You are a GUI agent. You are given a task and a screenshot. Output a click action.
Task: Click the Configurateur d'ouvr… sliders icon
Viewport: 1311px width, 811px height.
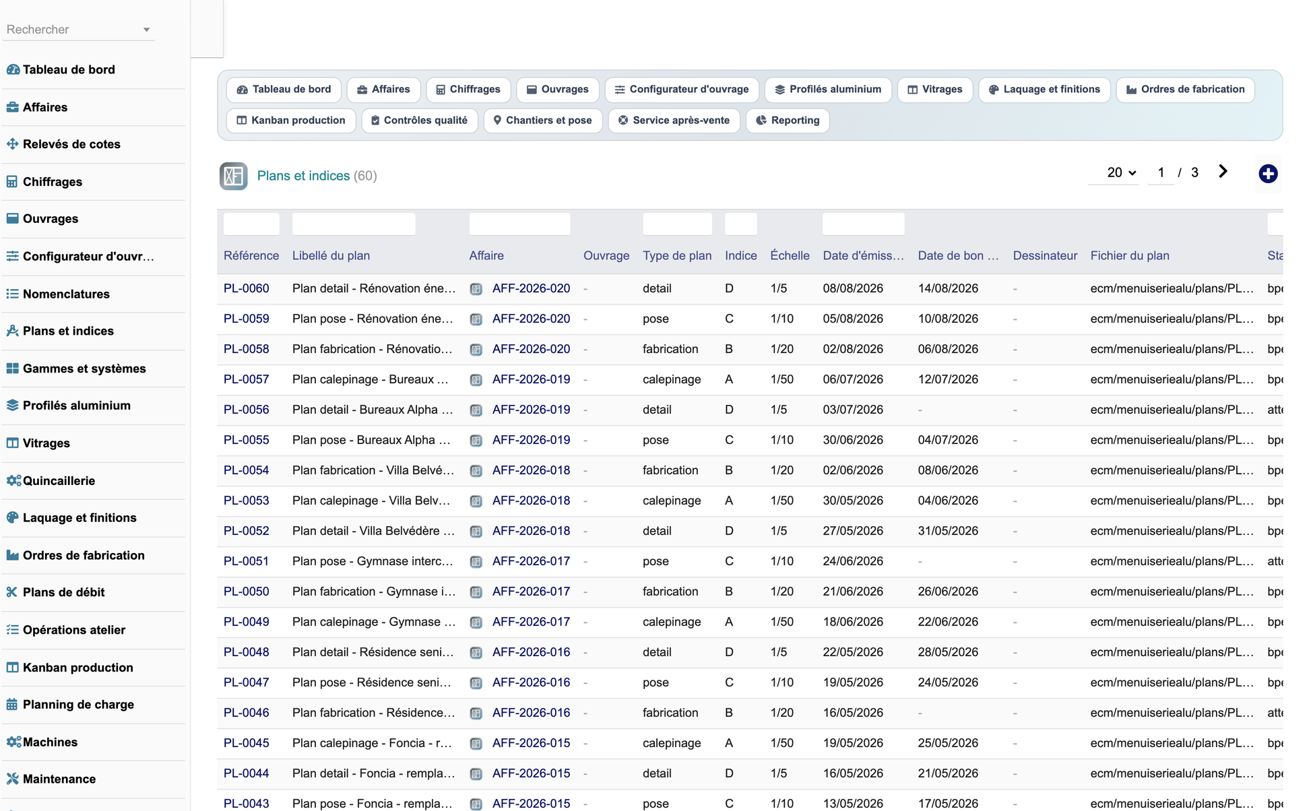tap(13, 257)
